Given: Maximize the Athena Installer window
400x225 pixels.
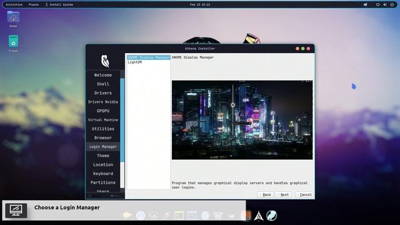Looking at the screenshot, I should pos(302,49).
